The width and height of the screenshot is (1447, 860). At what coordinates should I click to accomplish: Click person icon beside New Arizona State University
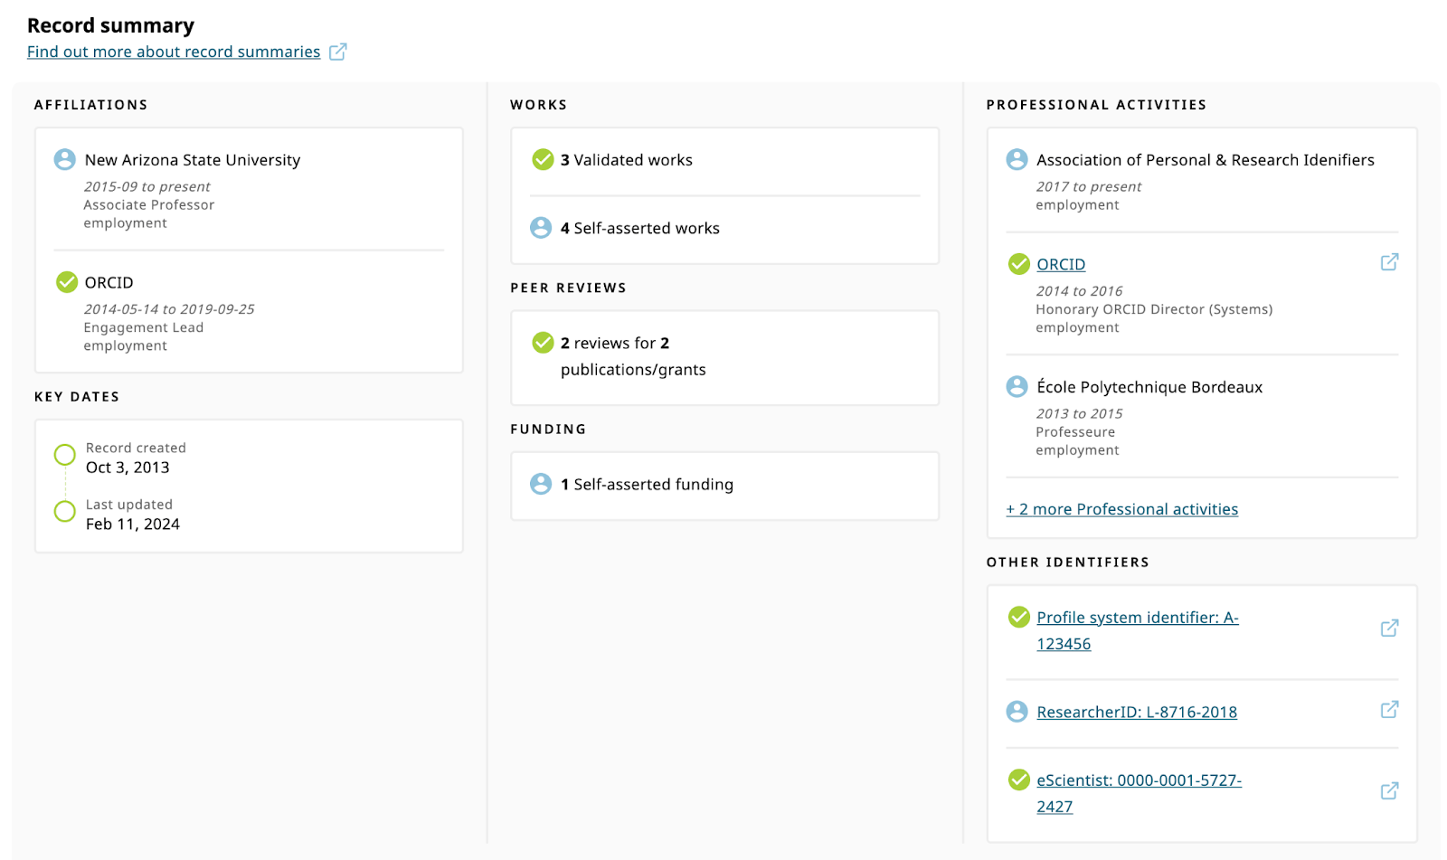point(65,160)
